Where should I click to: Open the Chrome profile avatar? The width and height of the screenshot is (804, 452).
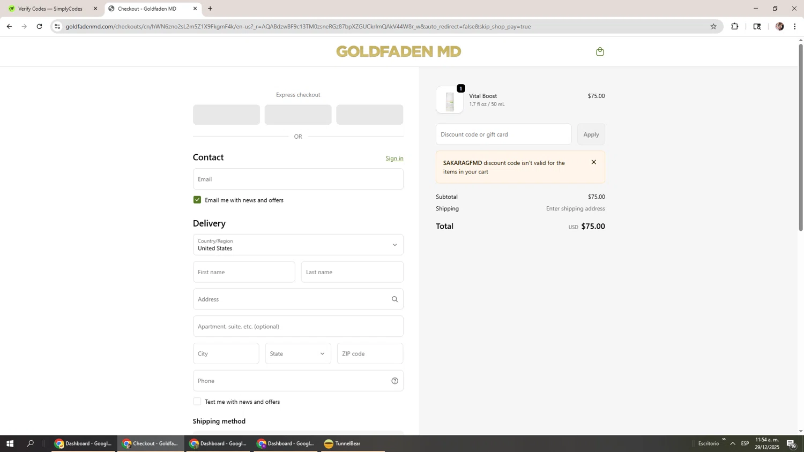[x=779, y=26]
